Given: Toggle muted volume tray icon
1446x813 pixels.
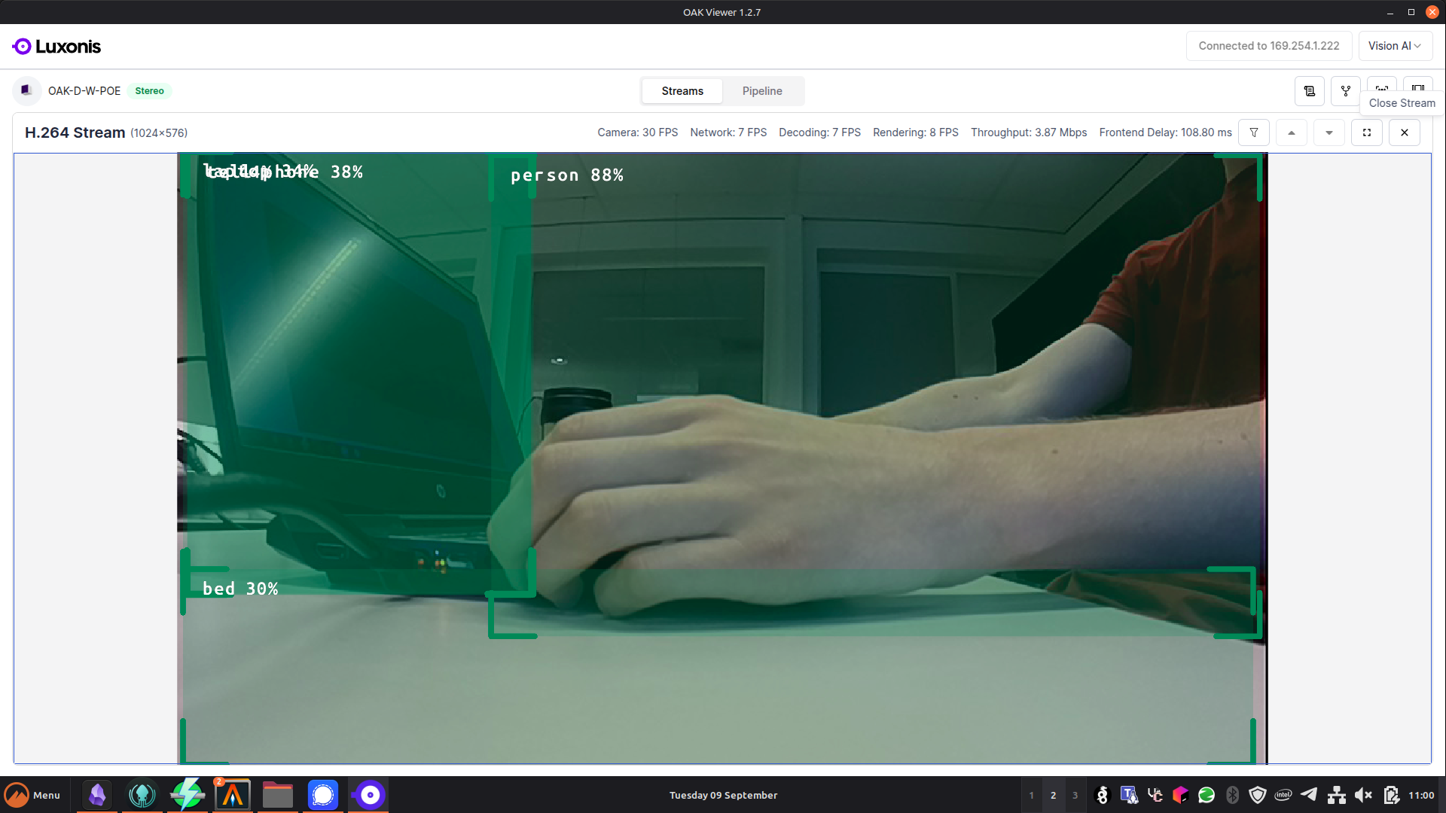Looking at the screenshot, I should 1363,795.
